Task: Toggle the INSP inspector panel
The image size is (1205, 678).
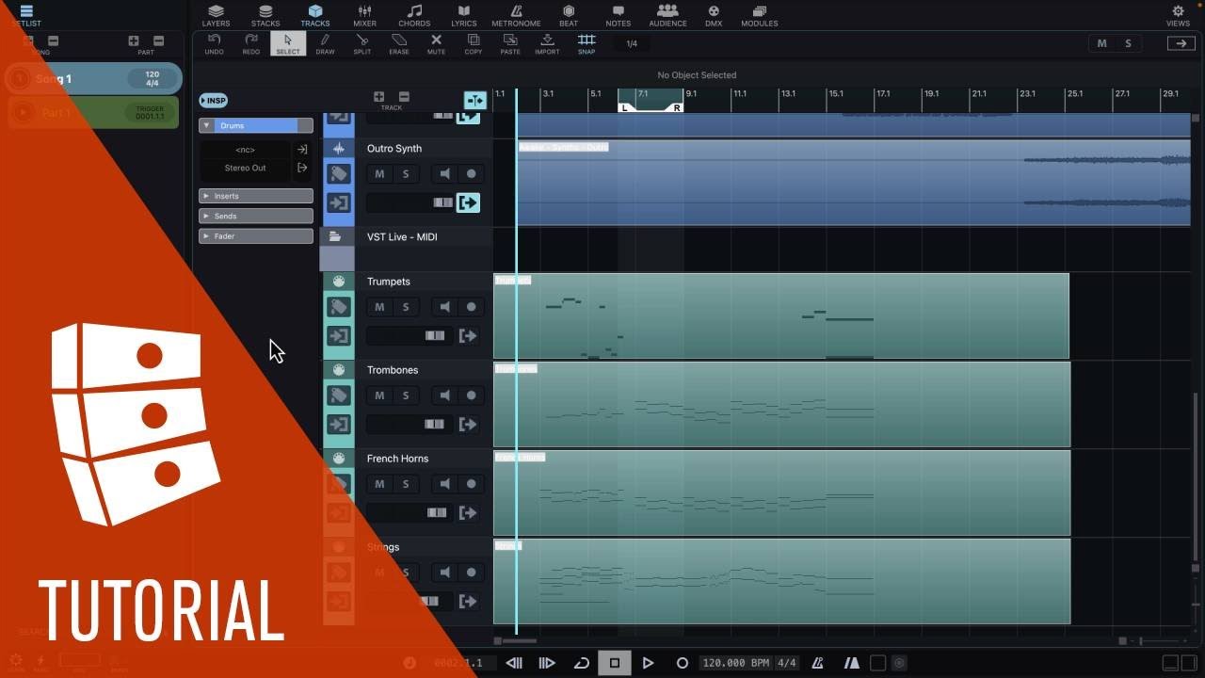Action: 213,101
